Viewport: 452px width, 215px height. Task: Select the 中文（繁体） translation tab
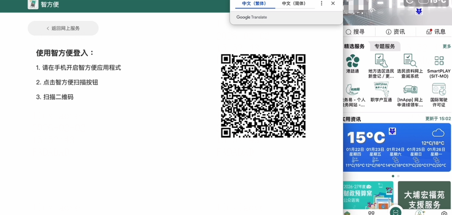(255, 3)
